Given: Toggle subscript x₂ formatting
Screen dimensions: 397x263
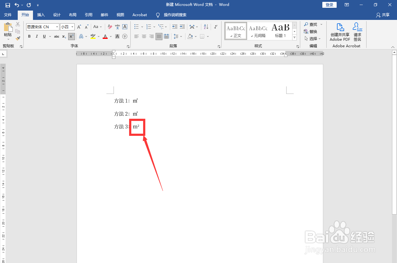Looking at the screenshot, I should click(64, 36).
